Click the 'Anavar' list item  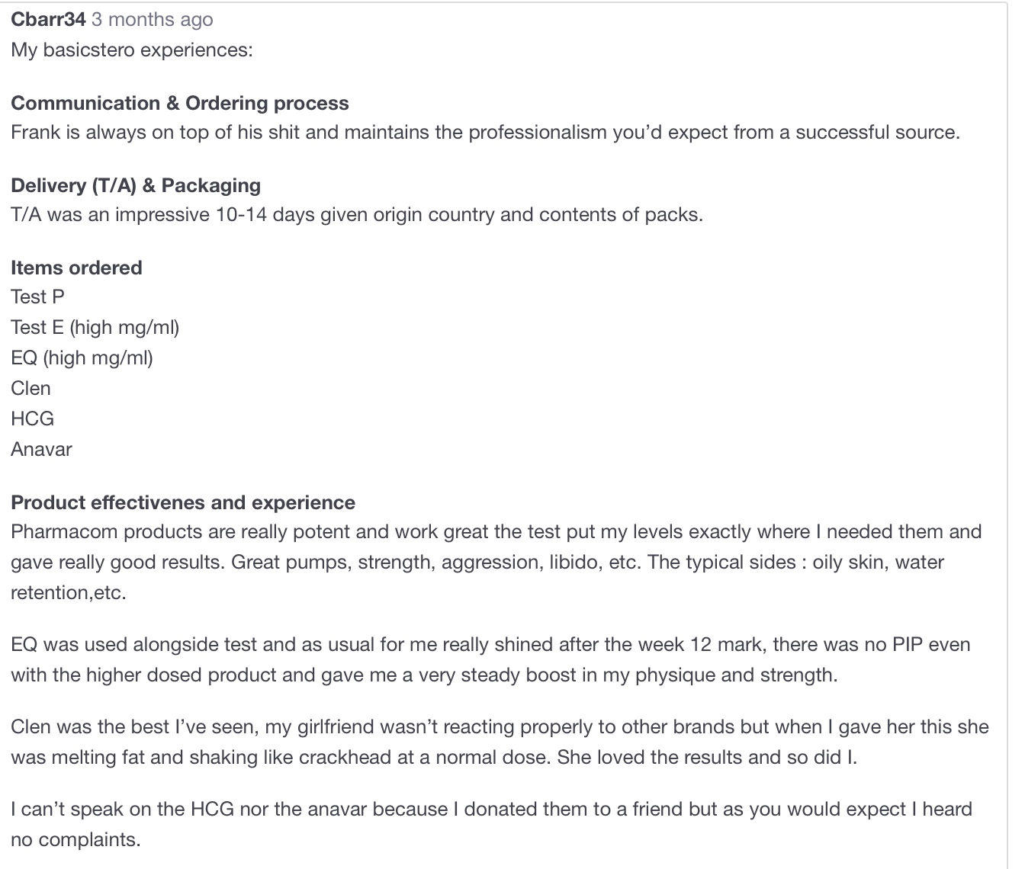click(x=42, y=450)
